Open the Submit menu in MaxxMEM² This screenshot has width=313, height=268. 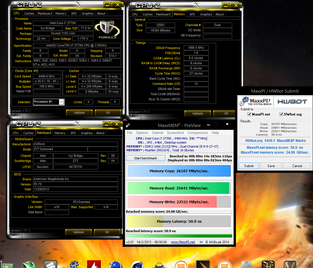coord(157,133)
